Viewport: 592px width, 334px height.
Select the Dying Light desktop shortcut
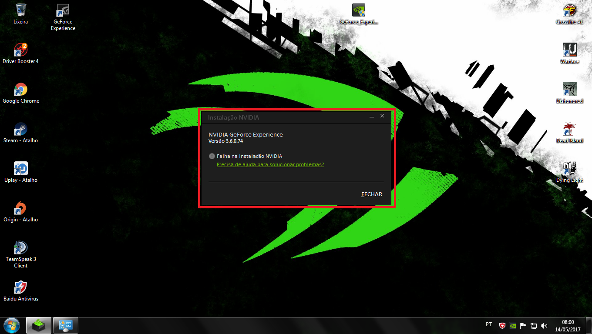[x=569, y=172]
